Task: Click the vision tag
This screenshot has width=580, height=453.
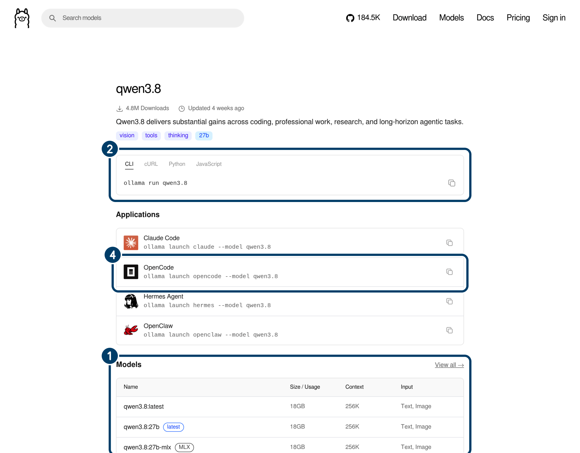Action: [127, 136]
